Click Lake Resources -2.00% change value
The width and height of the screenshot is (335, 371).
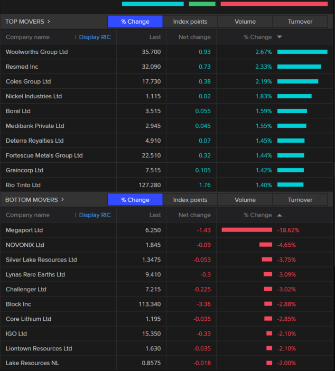286,363
